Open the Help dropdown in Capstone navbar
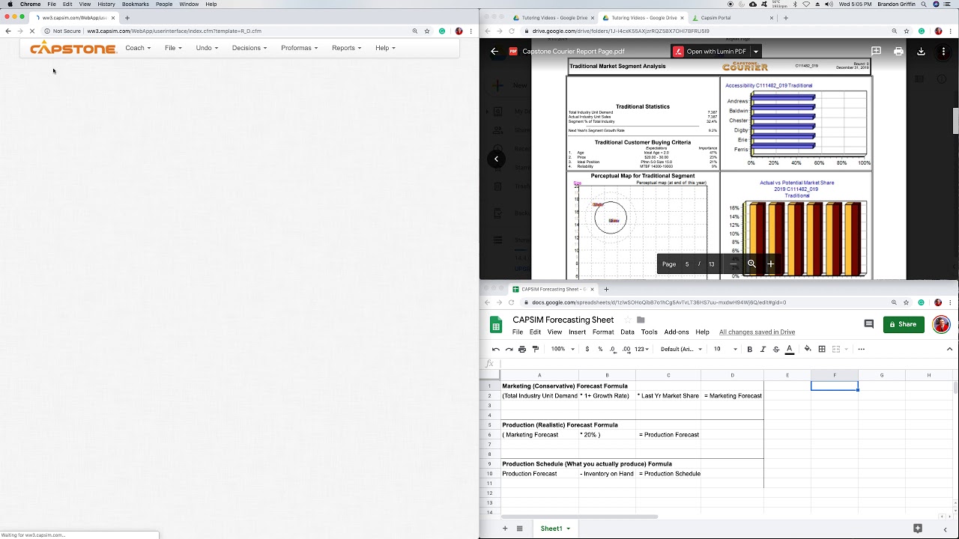 tap(385, 48)
